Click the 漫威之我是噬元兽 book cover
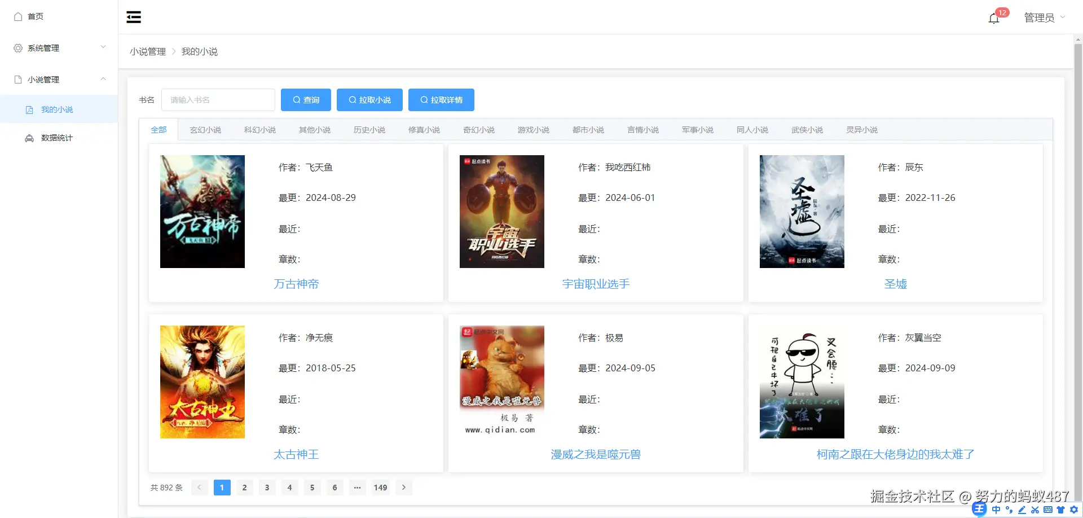Screen dimensions: 1083x518 point(502,382)
